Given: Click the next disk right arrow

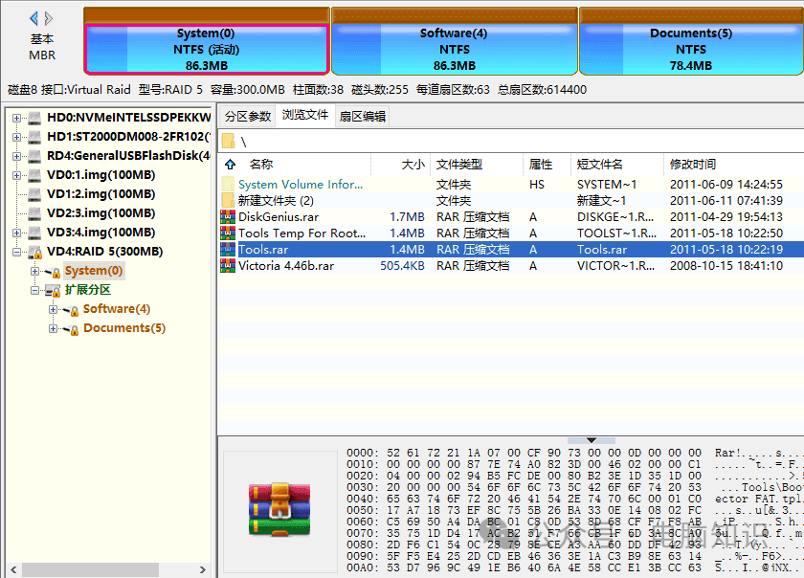Looking at the screenshot, I should [x=50, y=18].
